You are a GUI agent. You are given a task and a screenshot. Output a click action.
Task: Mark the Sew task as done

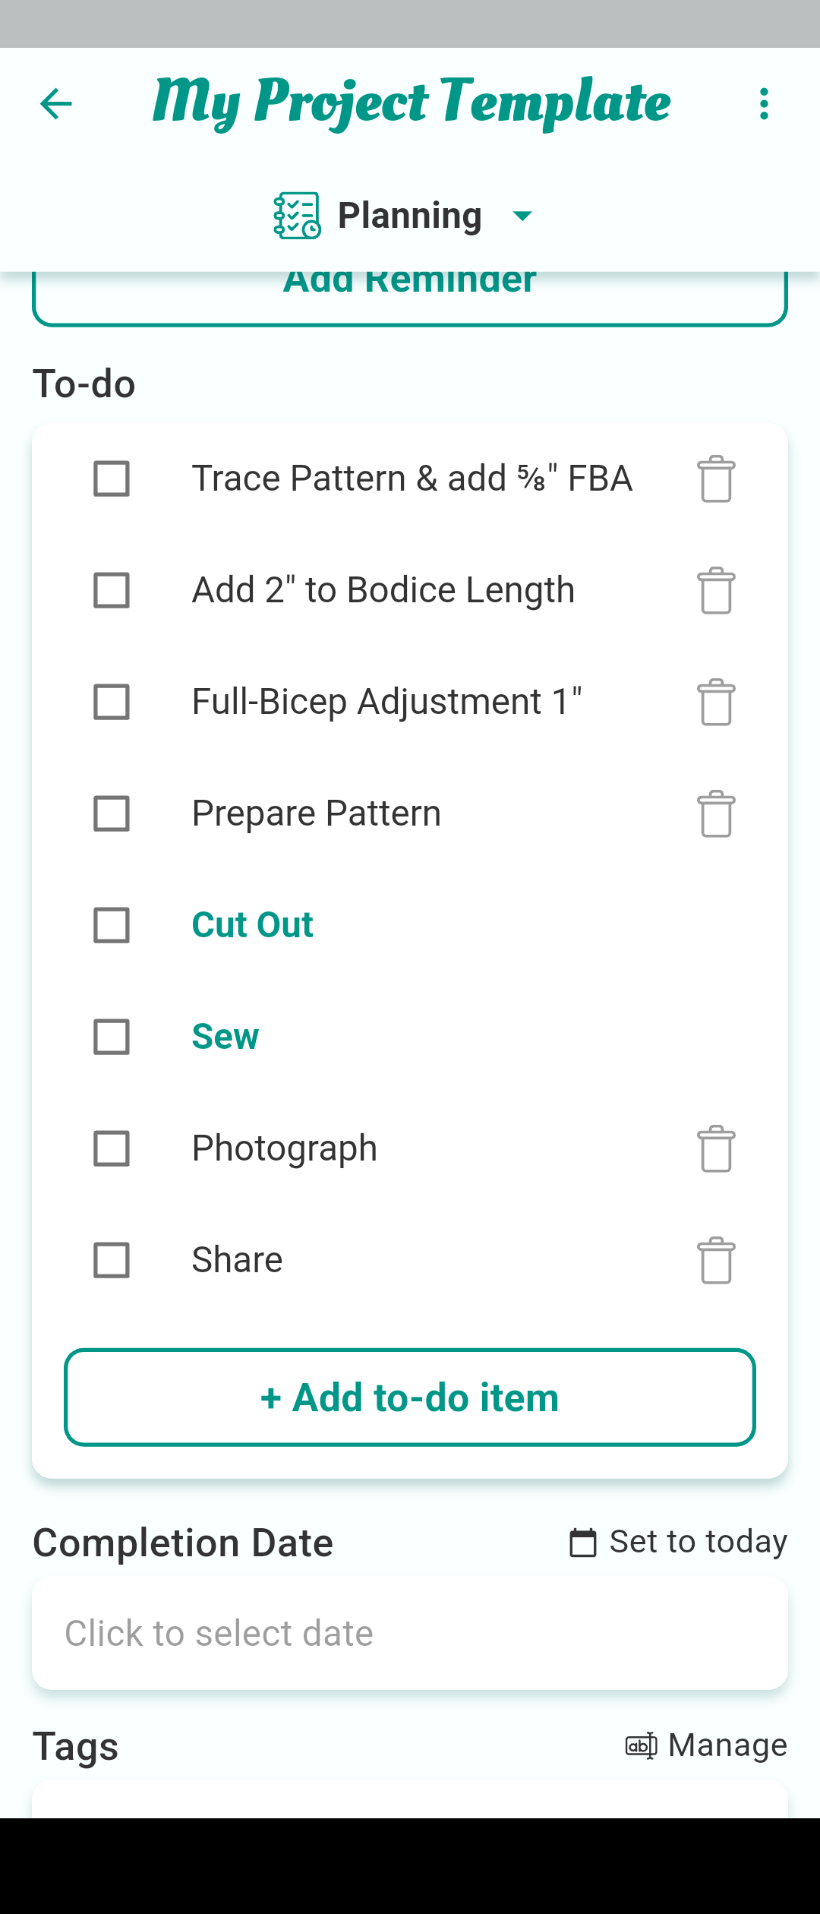[112, 1037]
